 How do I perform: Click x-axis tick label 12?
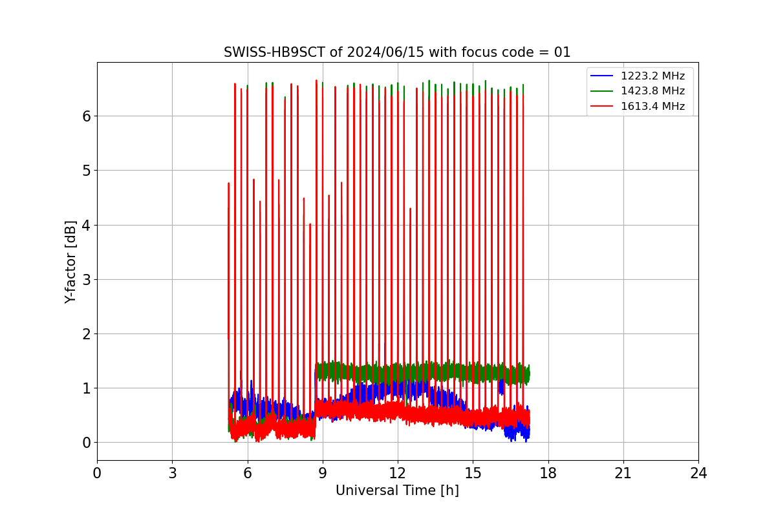[398, 474]
